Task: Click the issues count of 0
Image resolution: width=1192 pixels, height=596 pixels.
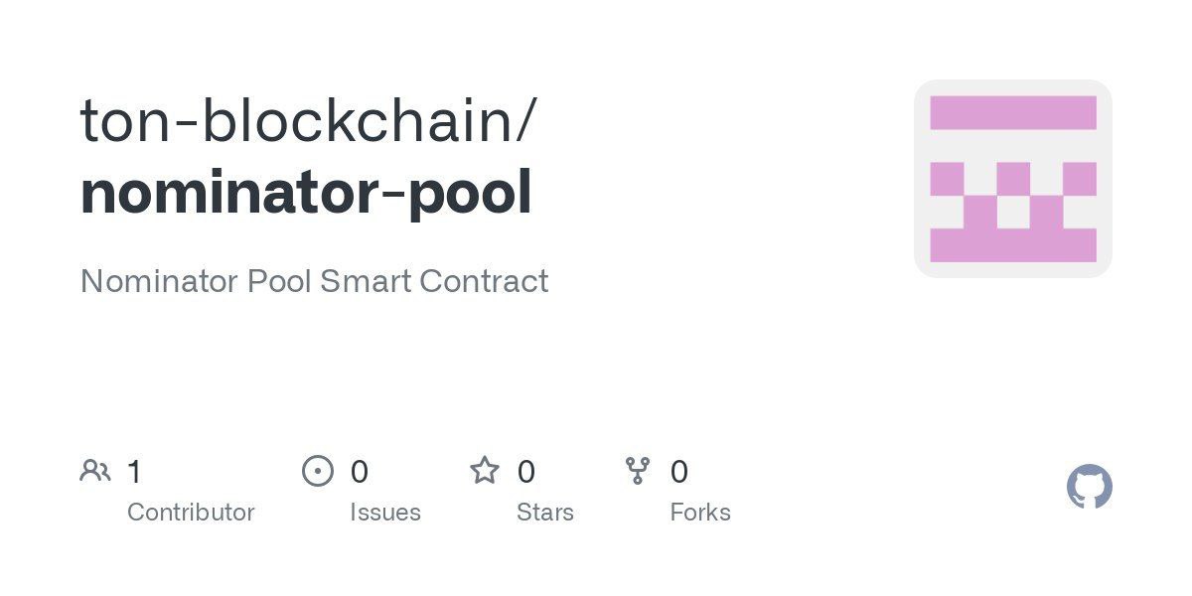Action: [x=360, y=472]
